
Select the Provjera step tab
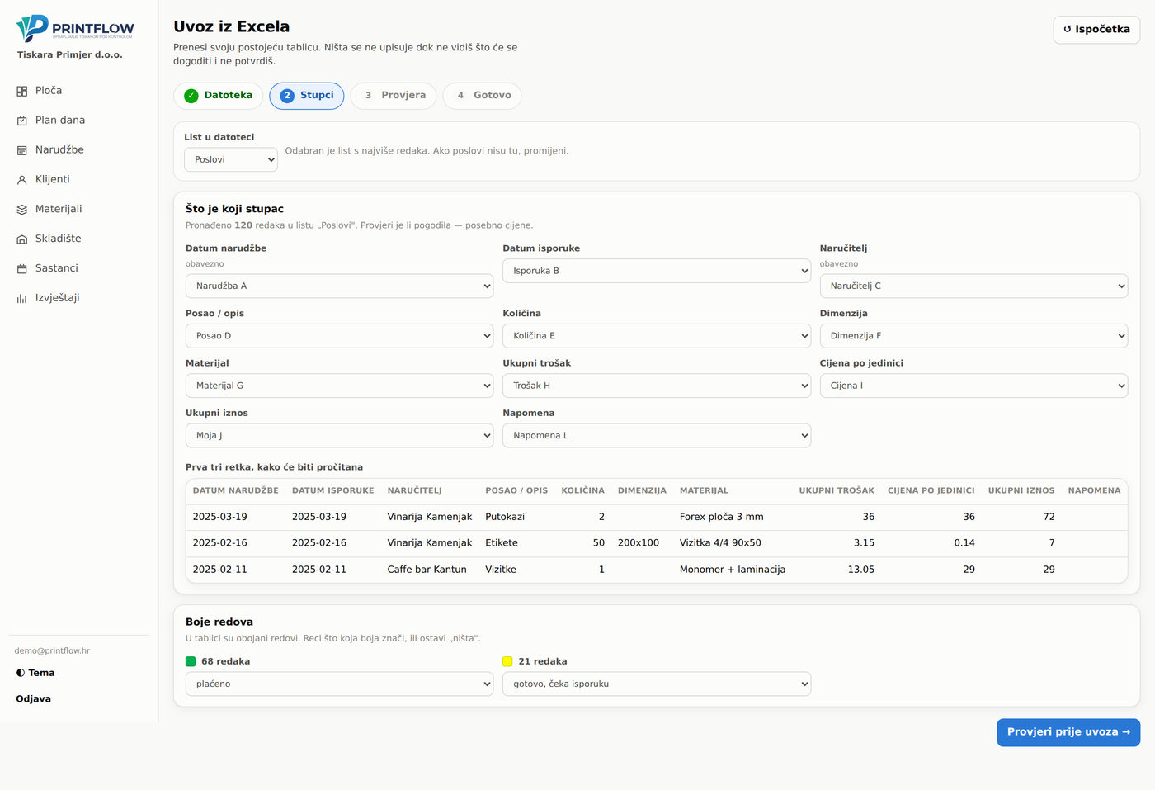click(x=394, y=96)
